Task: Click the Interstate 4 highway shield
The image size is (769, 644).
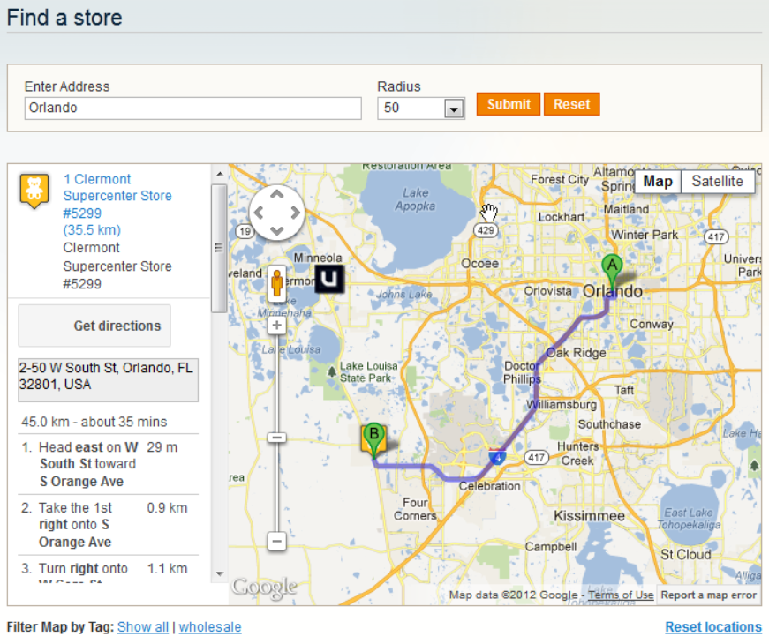Action: pos(497,457)
